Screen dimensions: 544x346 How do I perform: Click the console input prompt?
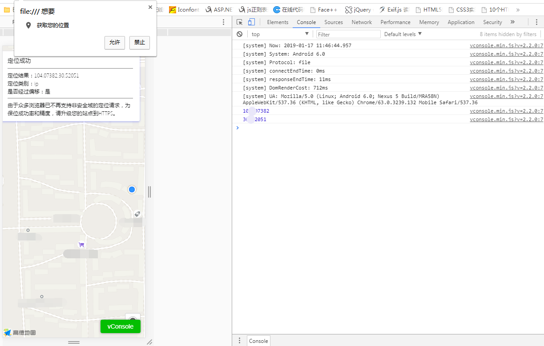click(387, 128)
